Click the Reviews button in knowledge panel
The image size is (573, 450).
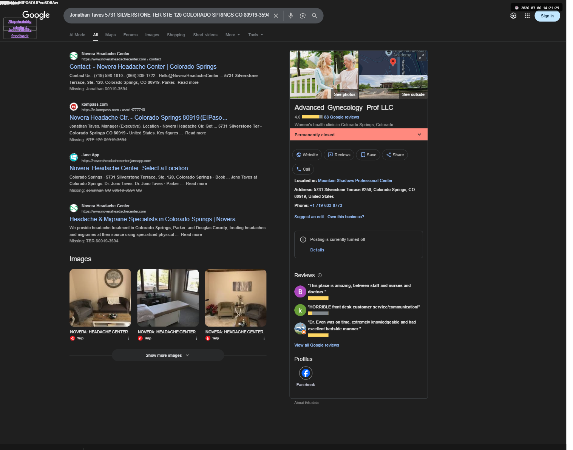pyautogui.click(x=339, y=155)
